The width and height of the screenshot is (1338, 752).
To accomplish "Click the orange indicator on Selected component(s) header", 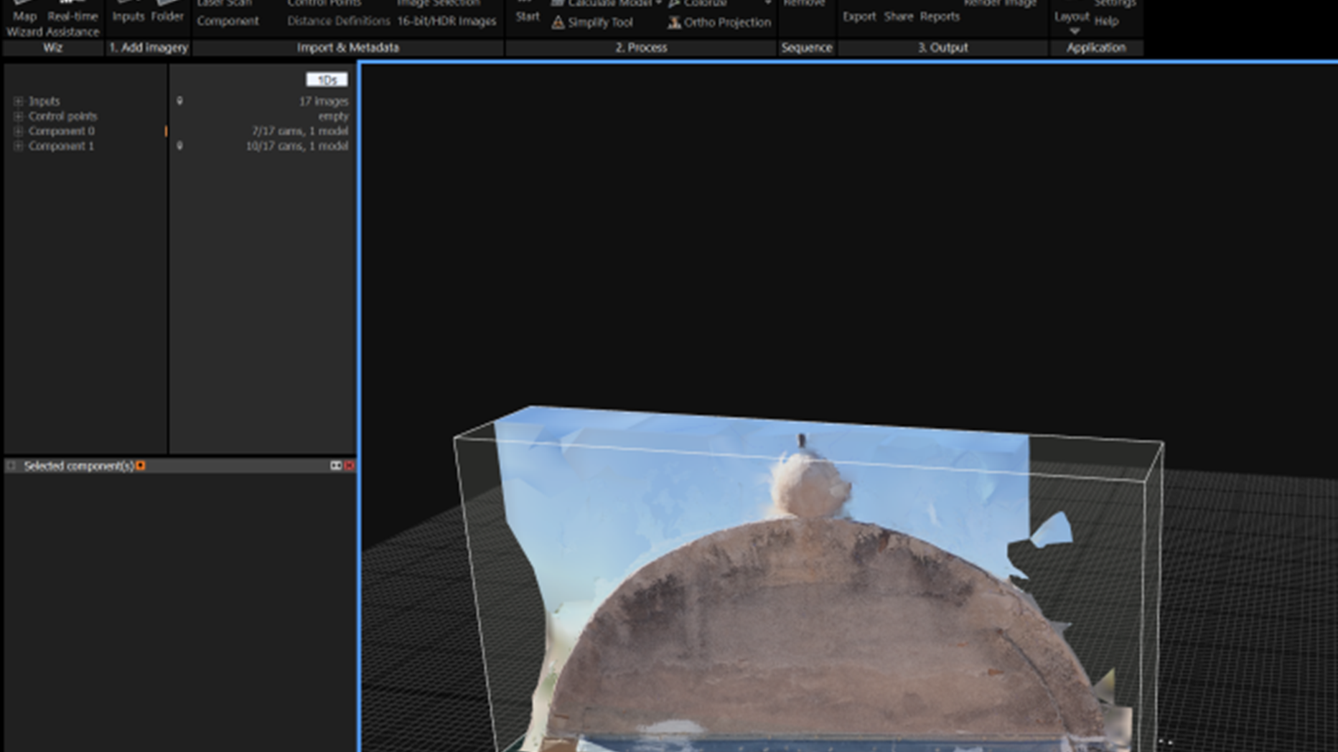I will 141,465.
